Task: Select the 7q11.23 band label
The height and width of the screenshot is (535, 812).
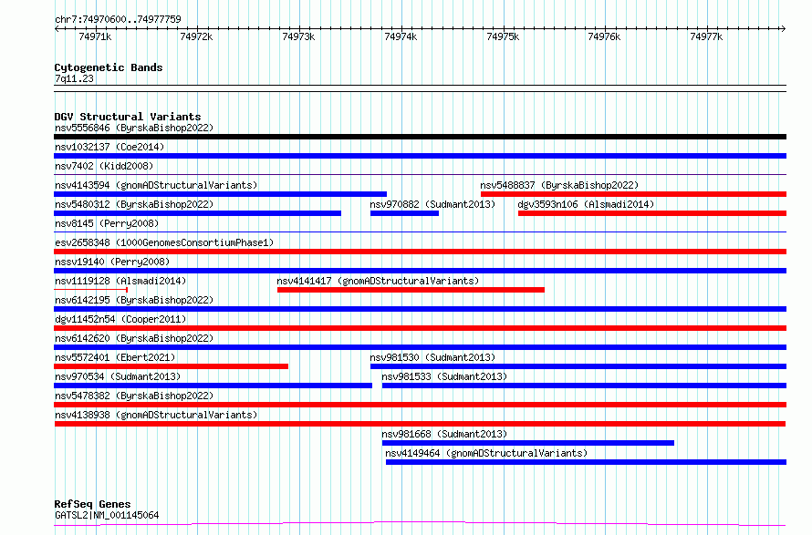Action: pyautogui.click(x=74, y=78)
